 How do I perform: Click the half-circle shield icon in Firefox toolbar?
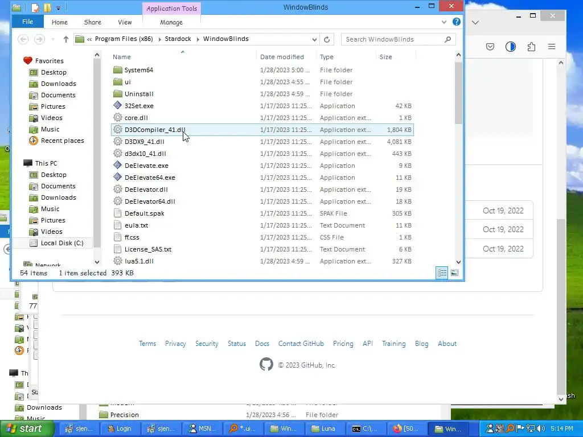click(x=511, y=47)
